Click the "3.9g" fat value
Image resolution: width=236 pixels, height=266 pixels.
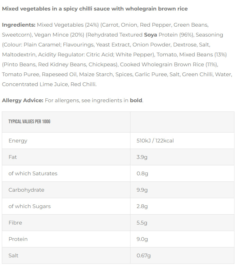(142, 157)
